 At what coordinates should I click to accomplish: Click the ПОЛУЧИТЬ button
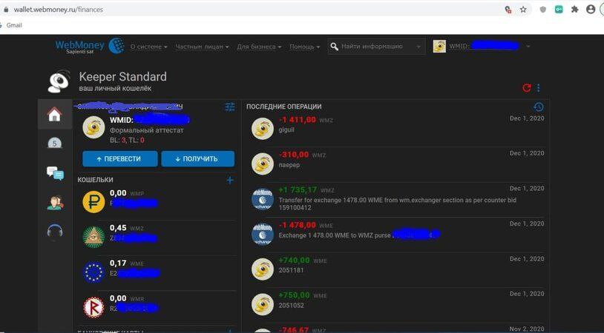(197, 158)
